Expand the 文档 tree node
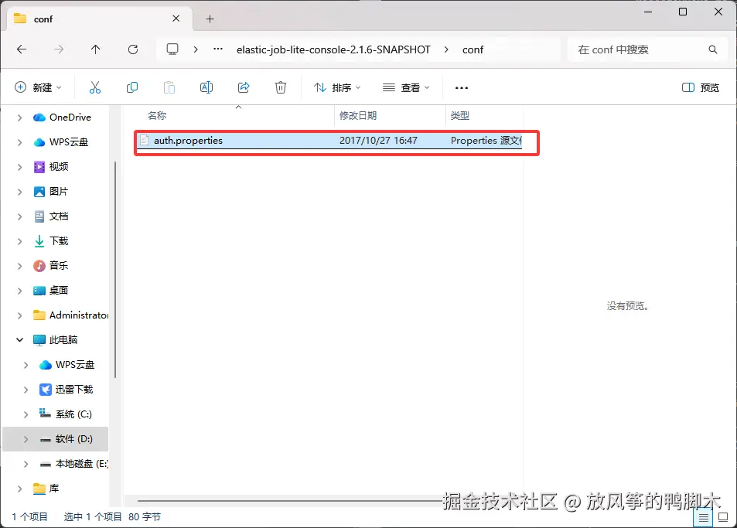Screen dimensions: 737x528 tap(19, 216)
